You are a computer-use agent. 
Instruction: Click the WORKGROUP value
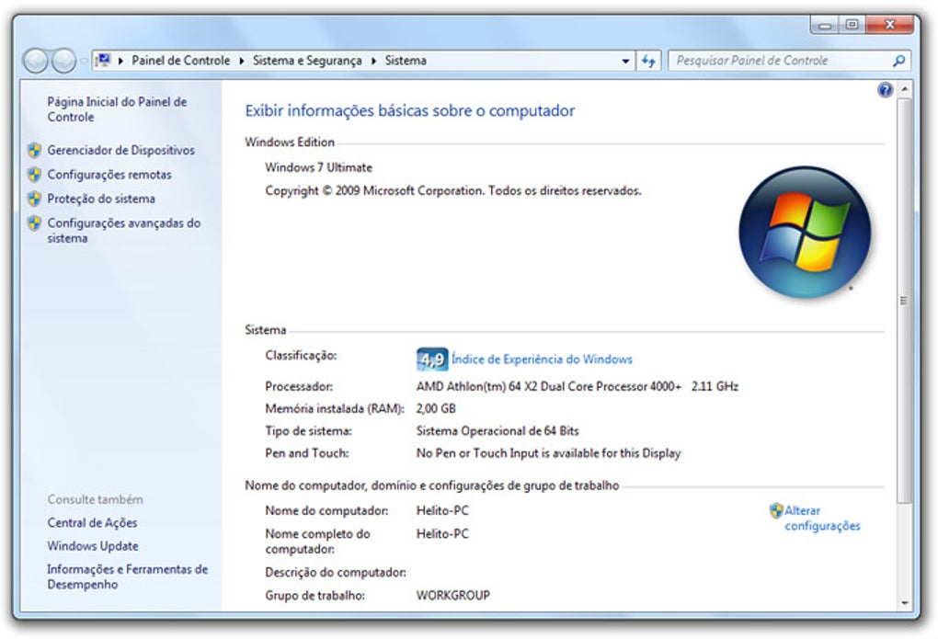452,595
